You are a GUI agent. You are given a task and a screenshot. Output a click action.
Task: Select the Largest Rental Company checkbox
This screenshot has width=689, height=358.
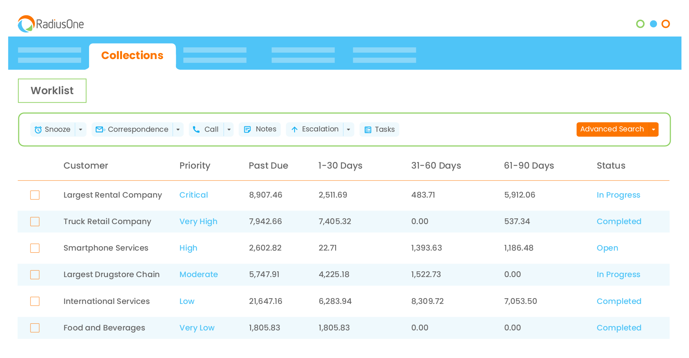pos(35,195)
